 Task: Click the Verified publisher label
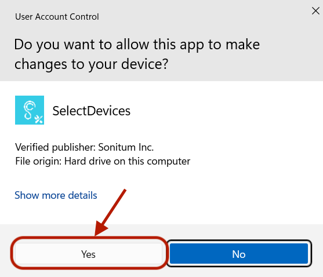[55, 147]
